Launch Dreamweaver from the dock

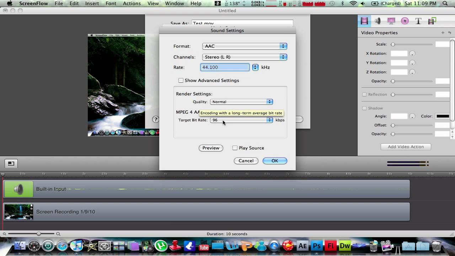(345, 246)
